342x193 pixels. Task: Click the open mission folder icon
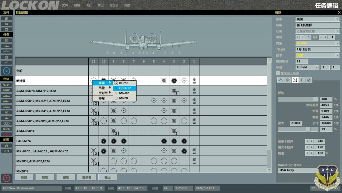pyautogui.click(x=6, y=24)
